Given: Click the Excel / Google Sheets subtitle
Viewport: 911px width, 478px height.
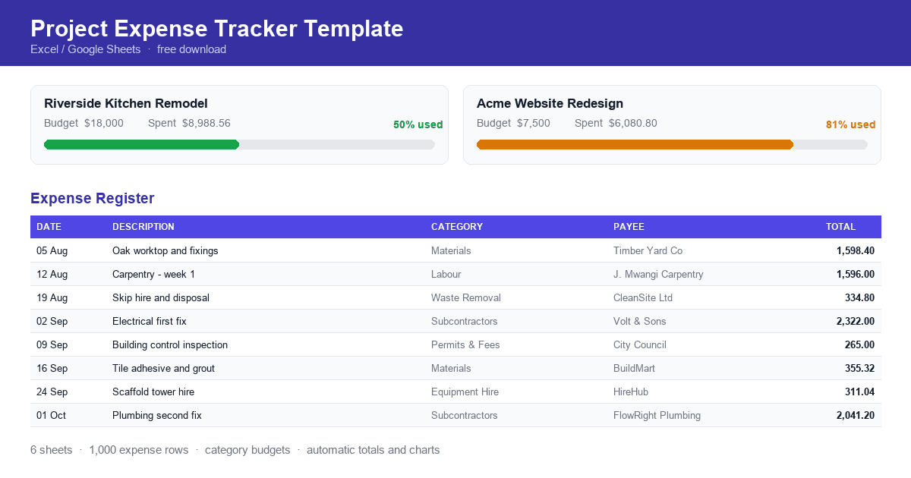Looking at the screenshot, I should [86, 49].
